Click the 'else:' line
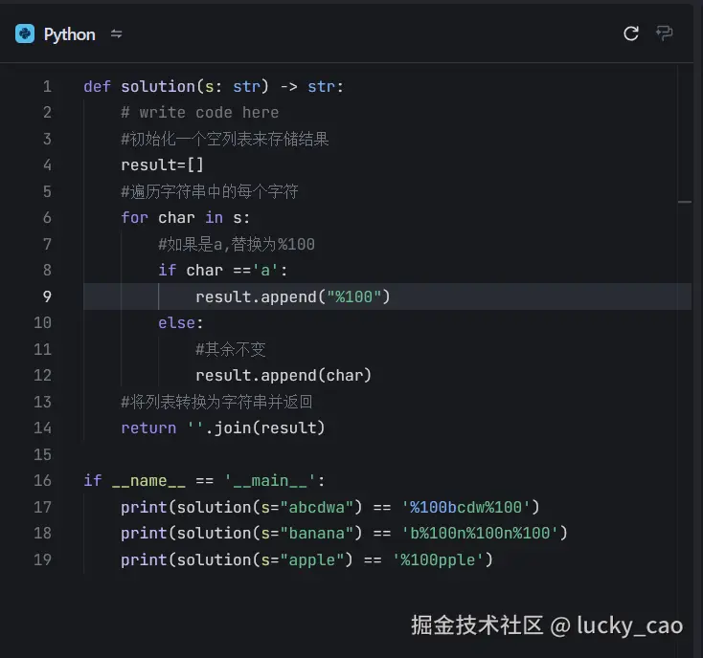Image resolution: width=703 pixels, height=658 pixels. [181, 322]
